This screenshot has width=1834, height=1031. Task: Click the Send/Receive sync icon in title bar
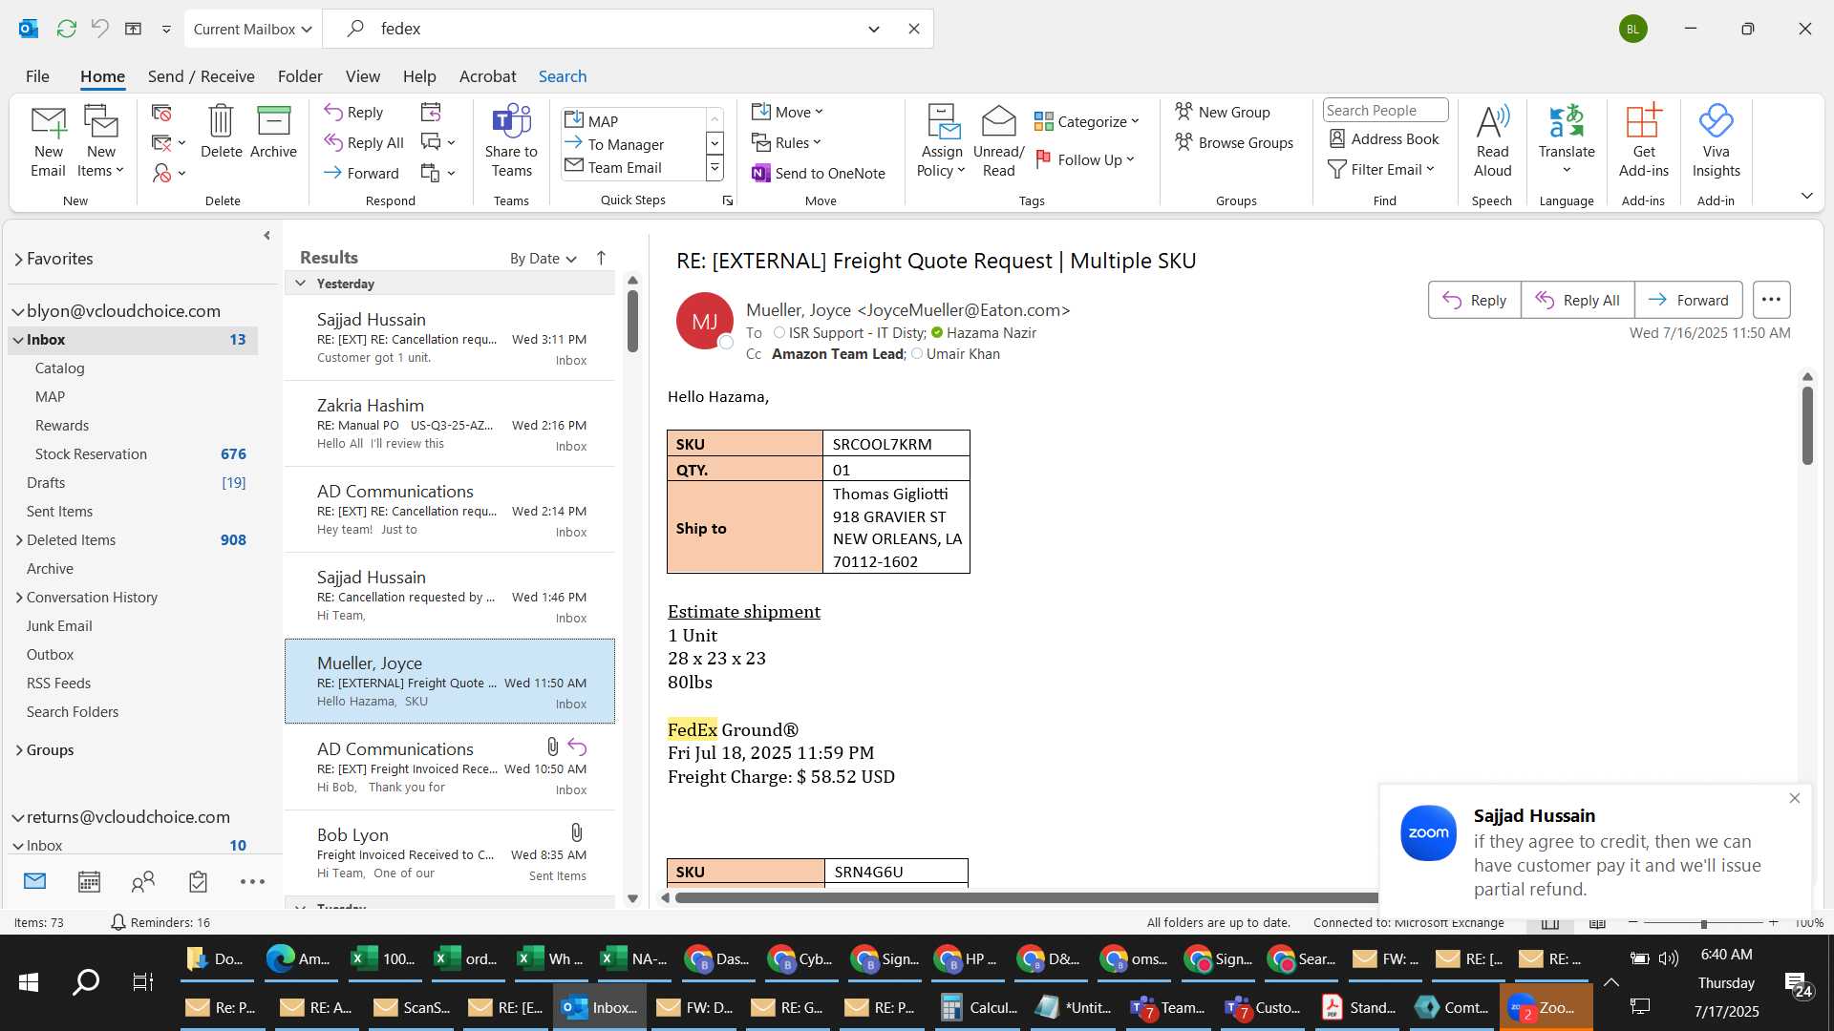pos(66,29)
